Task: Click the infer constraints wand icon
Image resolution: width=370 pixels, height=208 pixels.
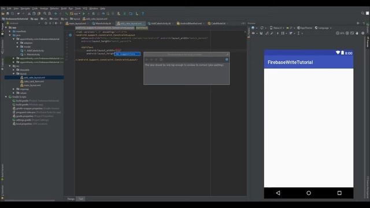Action: click(x=272, y=34)
